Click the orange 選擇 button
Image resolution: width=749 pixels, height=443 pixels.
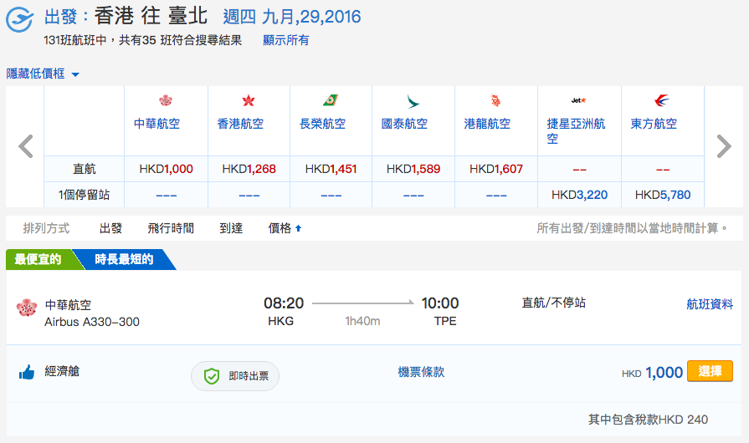[x=710, y=371]
